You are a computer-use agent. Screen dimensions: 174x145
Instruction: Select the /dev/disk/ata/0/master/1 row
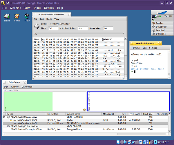(86, 123)
